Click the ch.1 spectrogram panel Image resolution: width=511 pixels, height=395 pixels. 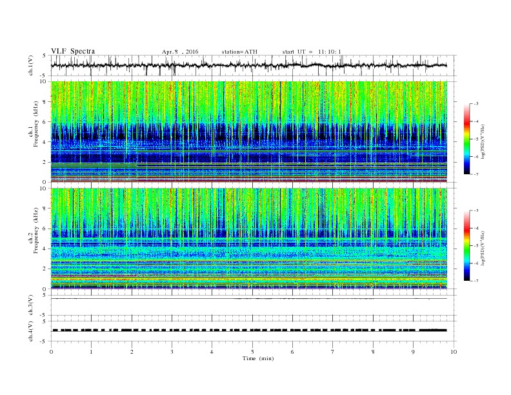point(249,131)
